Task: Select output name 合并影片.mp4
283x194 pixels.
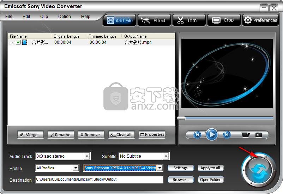Action: pyautogui.click(x=138, y=42)
